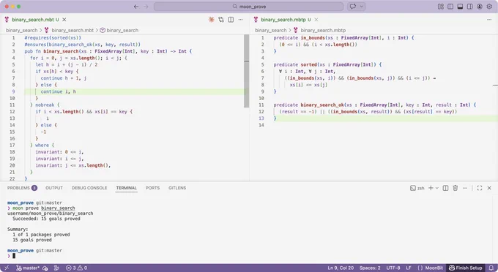Click 'predicate sorted' line in right editor
Viewport: 498px width, 272px height.
pyautogui.click(x=327, y=64)
